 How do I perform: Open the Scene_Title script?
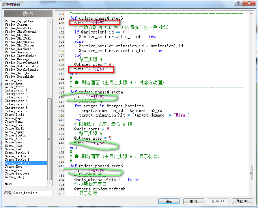coord(14,115)
